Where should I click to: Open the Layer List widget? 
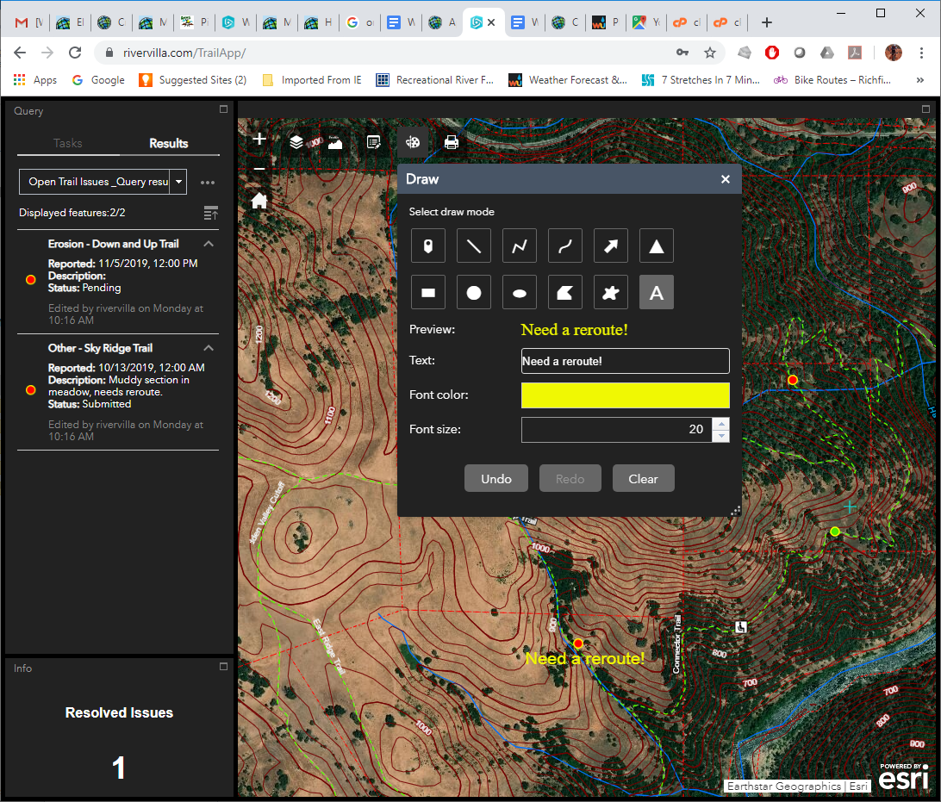(296, 143)
